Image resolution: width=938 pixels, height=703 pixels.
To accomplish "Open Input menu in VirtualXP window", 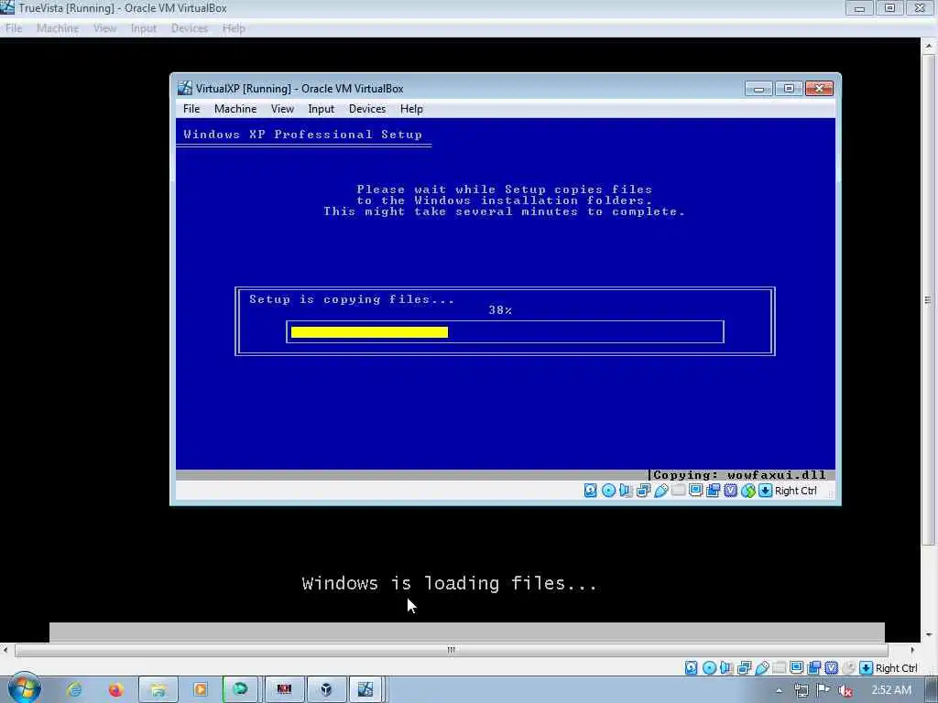I will point(322,109).
